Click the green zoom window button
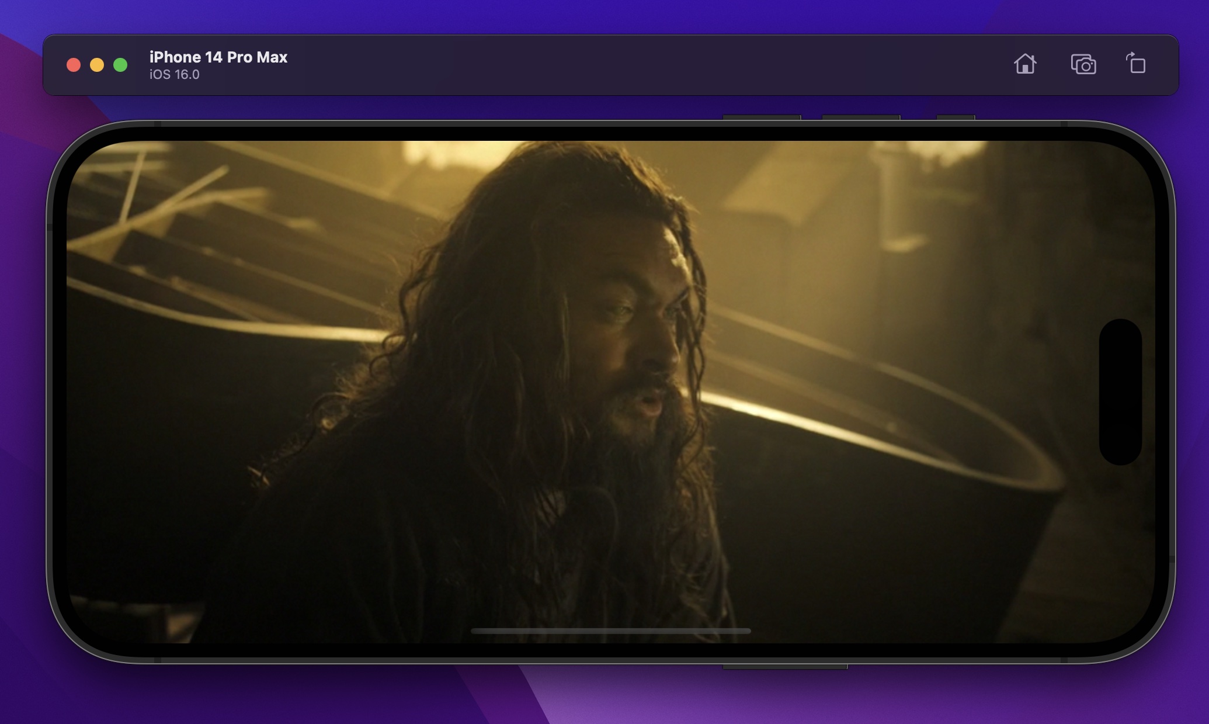This screenshot has width=1209, height=724. pos(120,65)
